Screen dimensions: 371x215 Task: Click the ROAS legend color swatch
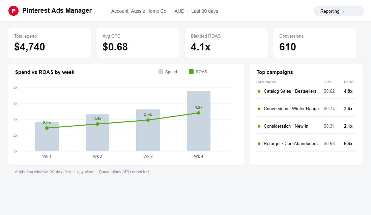191,72
